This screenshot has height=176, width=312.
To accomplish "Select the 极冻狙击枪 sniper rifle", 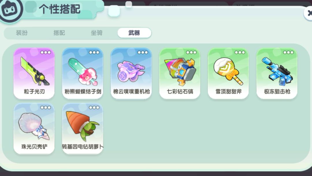I will coord(277,73).
